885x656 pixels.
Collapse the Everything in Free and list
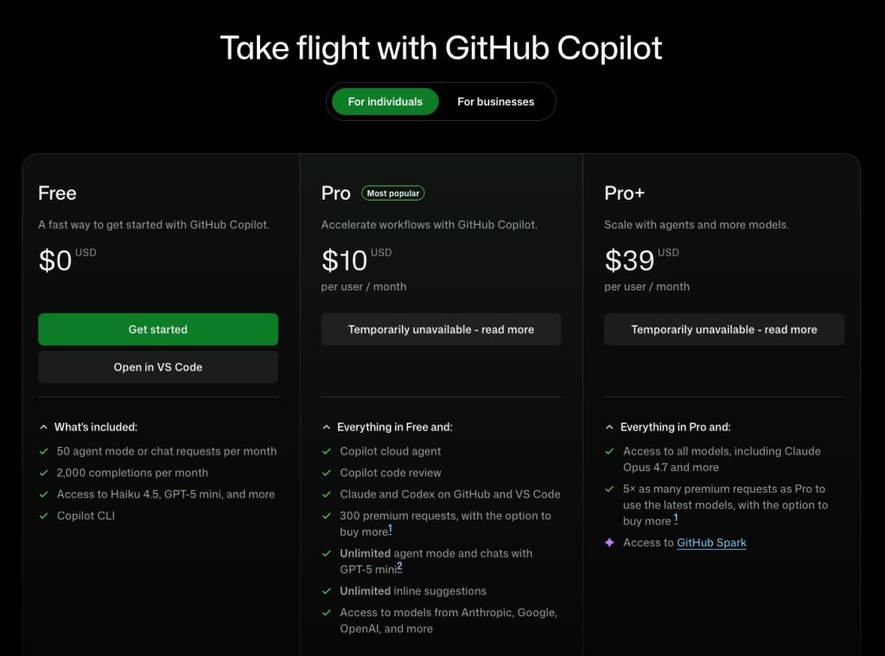327,427
